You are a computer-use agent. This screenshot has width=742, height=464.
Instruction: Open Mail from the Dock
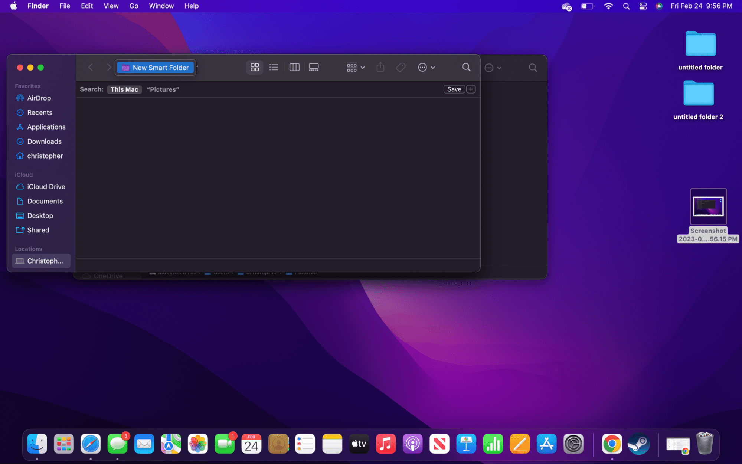coord(144,444)
